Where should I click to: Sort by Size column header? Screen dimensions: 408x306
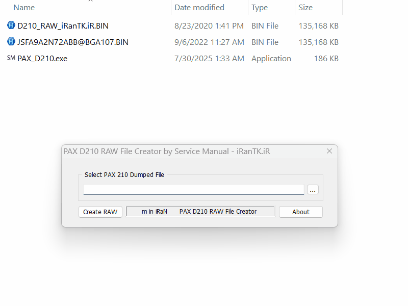tap(305, 8)
